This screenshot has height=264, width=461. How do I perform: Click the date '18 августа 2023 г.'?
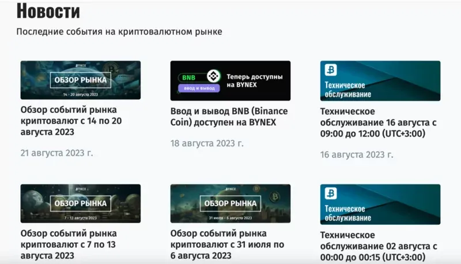(x=207, y=144)
